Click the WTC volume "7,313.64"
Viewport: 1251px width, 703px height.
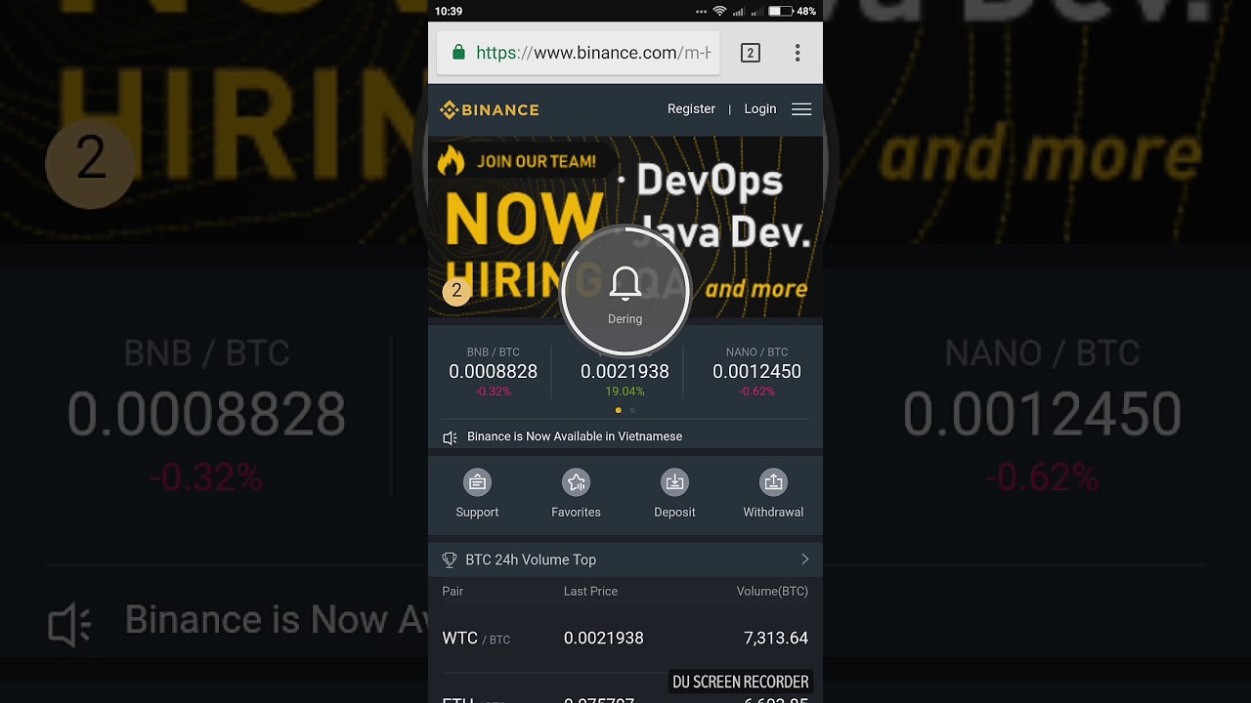coord(776,639)
